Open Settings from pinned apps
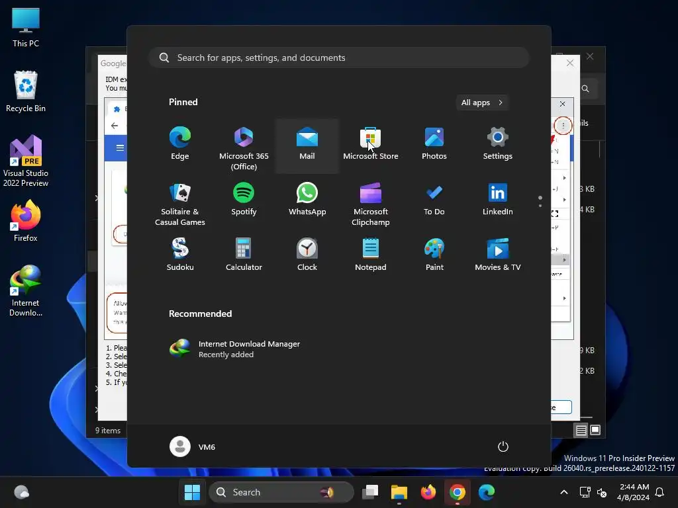 [x=498, y=144]
